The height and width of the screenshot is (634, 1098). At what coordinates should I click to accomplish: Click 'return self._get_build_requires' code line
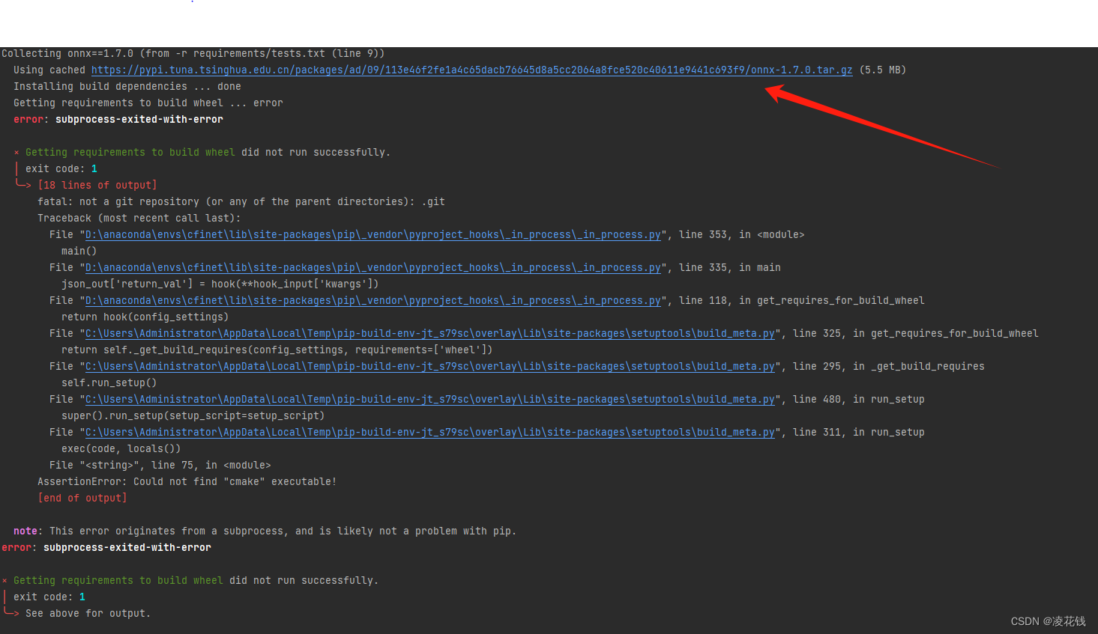(277, 350)
